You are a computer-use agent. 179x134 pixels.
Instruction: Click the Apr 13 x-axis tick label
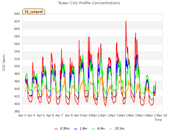point(116,116)
